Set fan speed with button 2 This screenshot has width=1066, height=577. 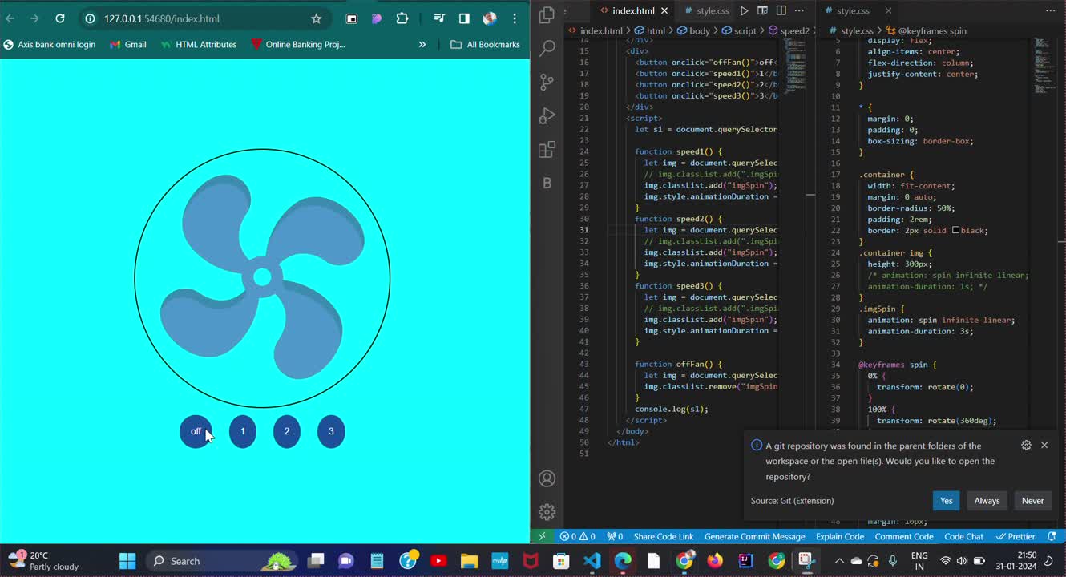287,431
